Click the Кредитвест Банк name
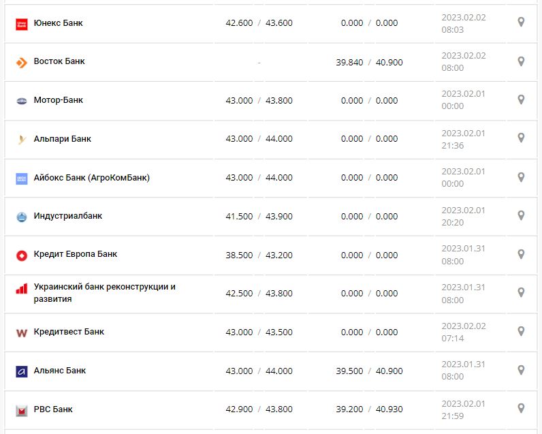The image size is (542, 434). coord(69,332)
